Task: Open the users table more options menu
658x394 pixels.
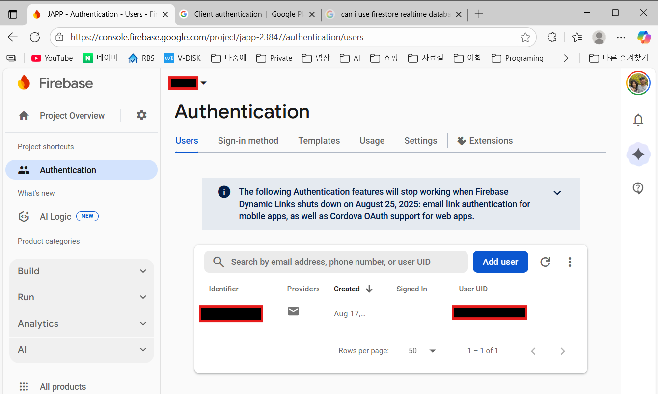Action: (570, 262)
